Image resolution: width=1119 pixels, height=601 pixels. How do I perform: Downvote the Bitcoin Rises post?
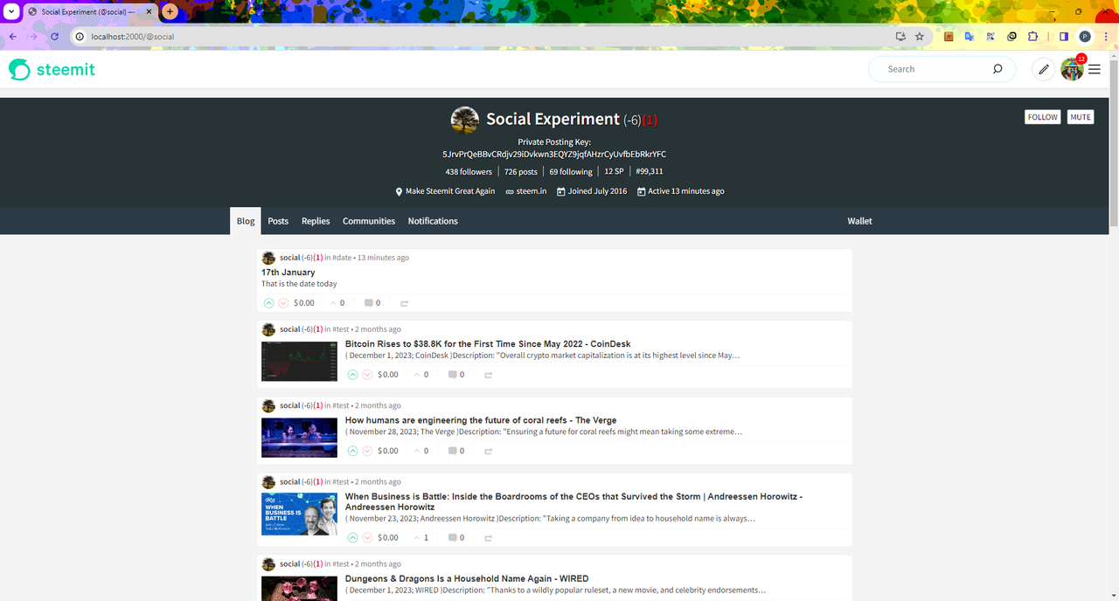[x=367, y=375]
